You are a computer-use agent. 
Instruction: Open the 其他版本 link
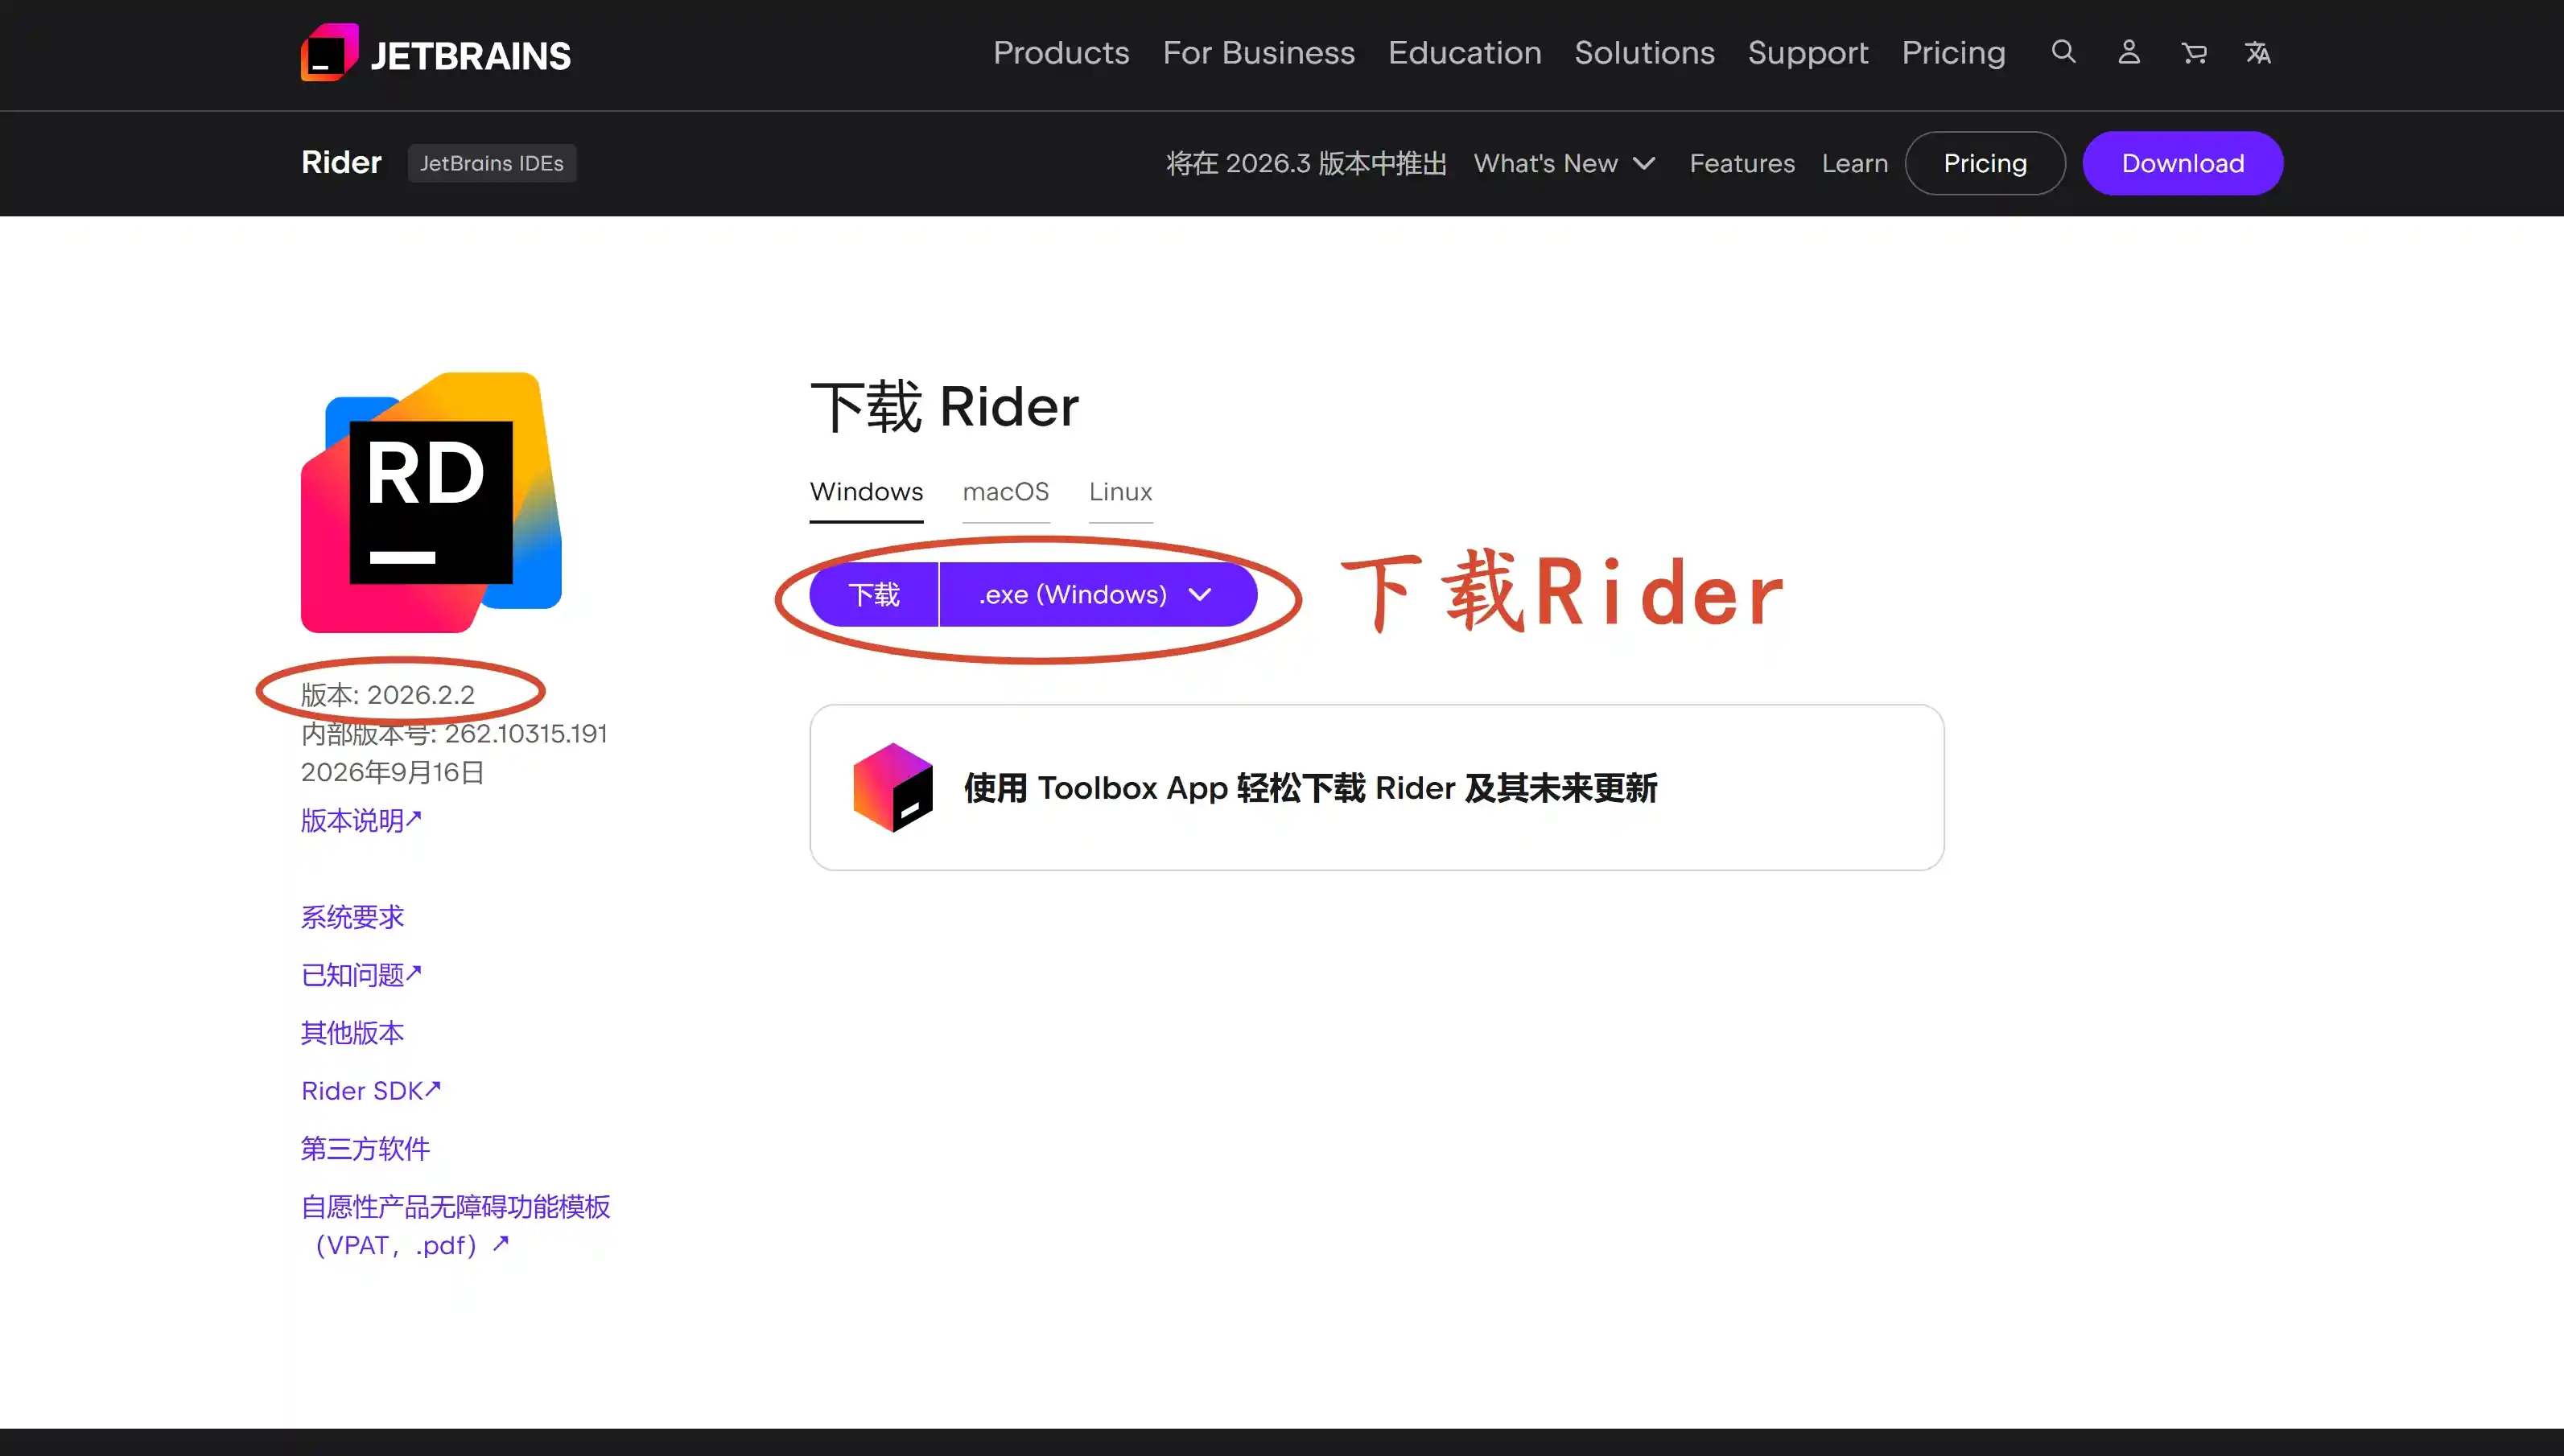pos(352,1032)
